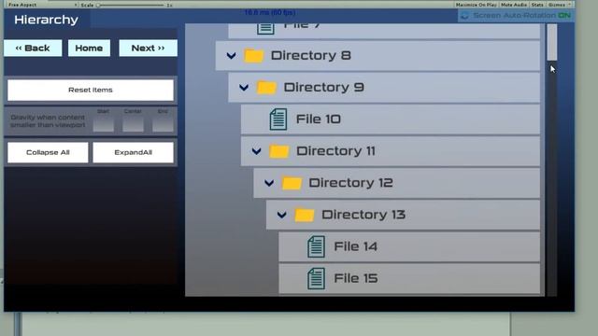The image size is (598, 336).
Task: Collapse Directory 12 with its chevron
Action: 269,183
